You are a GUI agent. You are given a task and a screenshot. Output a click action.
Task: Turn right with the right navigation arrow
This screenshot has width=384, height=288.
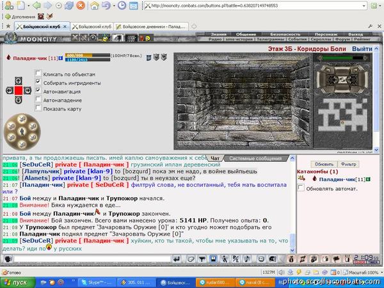click(28, 90)
